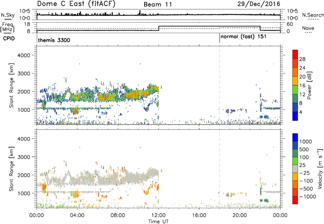Click the '18' frequency axis tick label
Viewport: 324px width, 224px height.
[x=27, y=24]
